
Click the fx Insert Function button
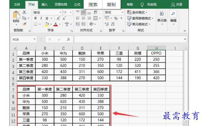tap(68, 39)
